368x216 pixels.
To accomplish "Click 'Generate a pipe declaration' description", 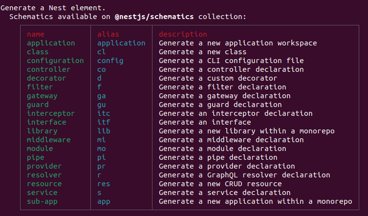I will [x=218, y=157].
